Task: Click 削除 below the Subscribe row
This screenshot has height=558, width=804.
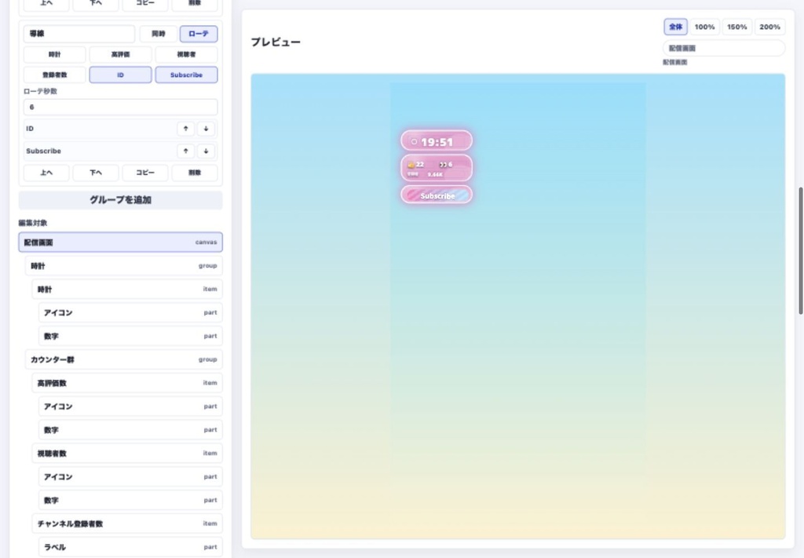Action: tap(195, 173)
